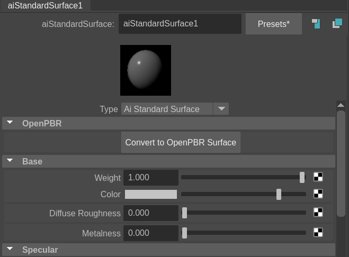
Task: Click the Weight value field
Action: pos(151,178)
